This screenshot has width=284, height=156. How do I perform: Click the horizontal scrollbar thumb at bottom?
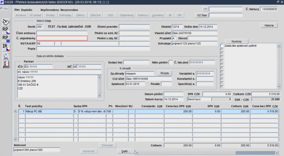click(187, 153)
